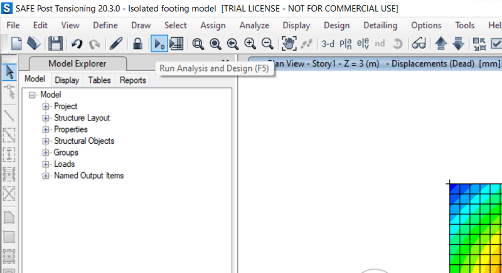Image resolution: width=502 pixels, height=273 pixels.
Task: Expand the Groups tree node
Action: pos(46,153)
